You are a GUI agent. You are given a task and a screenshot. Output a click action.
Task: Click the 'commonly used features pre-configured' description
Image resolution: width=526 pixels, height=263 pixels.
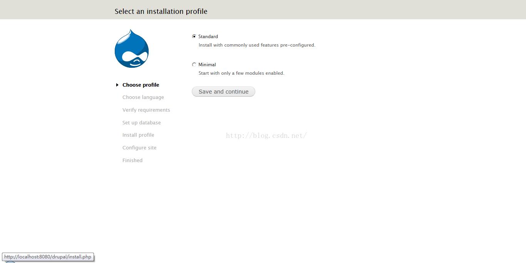pos(257,45)
